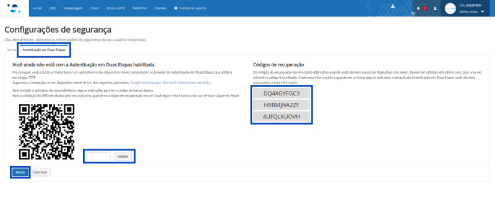
Task: Open the Hospedagem menu
Action: pos(73,8)
